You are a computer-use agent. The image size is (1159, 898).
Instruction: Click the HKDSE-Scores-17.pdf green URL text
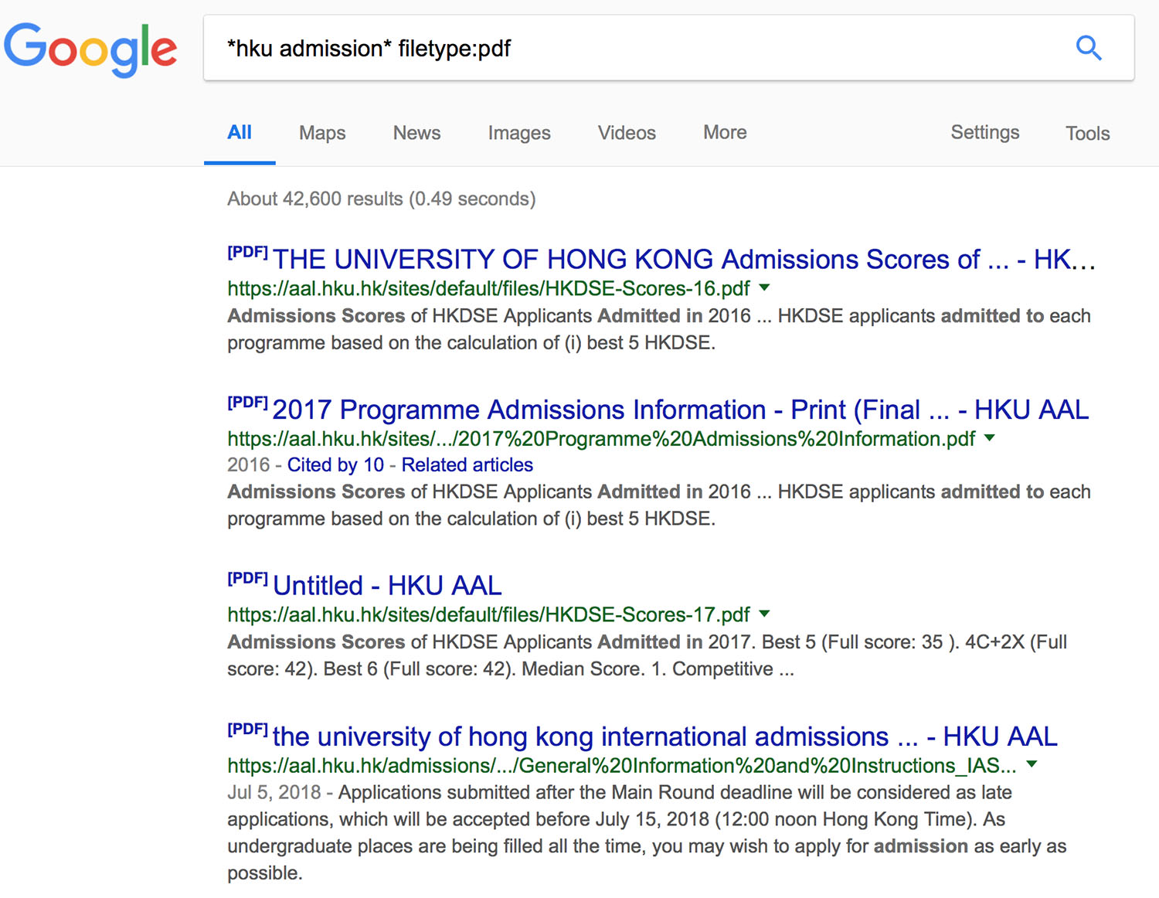[488, 614]
